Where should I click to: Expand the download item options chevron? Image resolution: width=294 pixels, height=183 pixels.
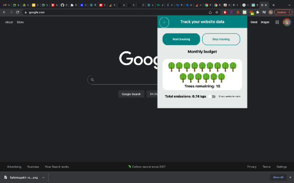(43, 178)
